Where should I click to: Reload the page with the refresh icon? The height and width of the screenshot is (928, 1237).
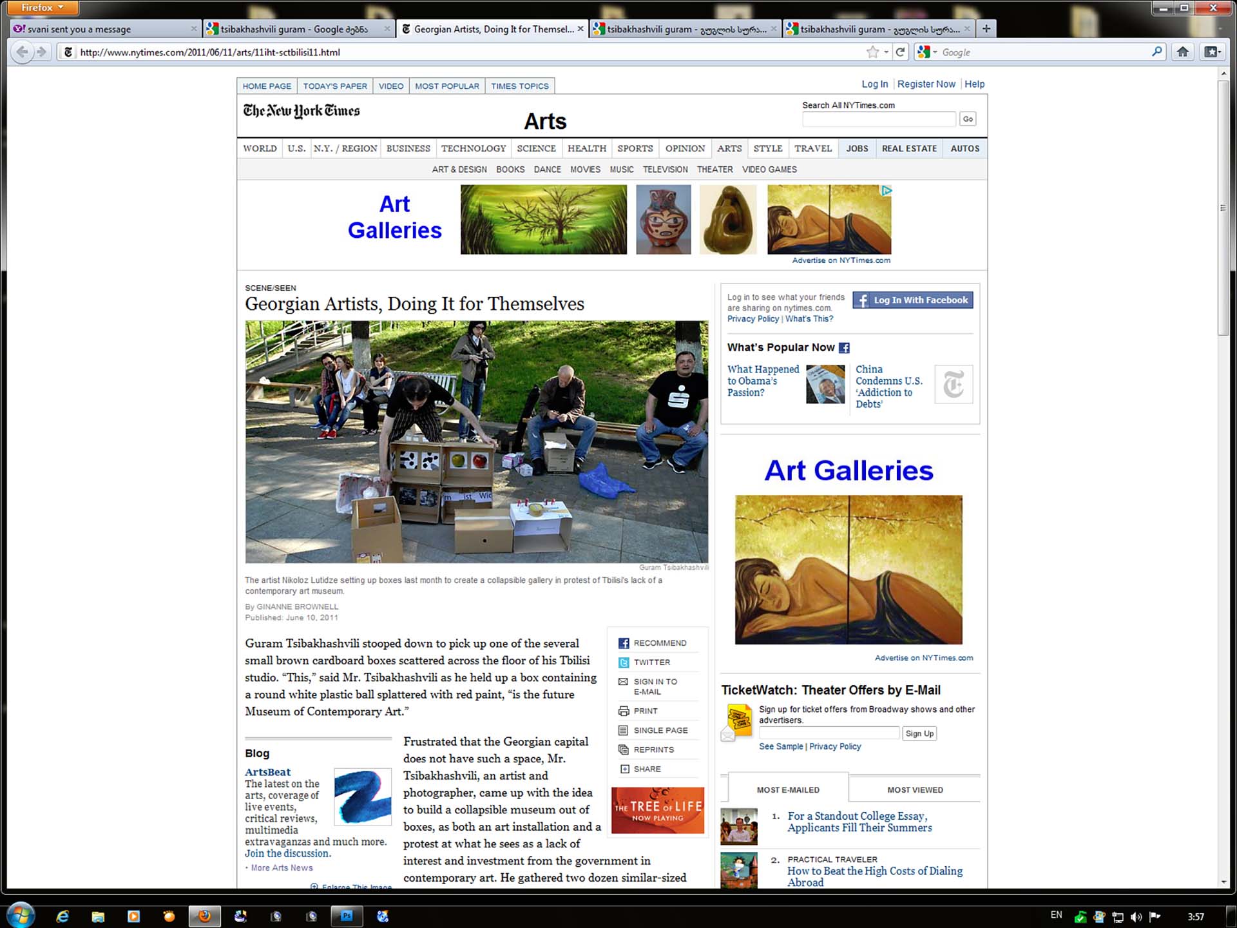point(900,52)
